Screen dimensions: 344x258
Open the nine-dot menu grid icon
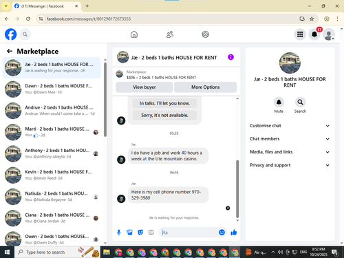pyautogui.click(x=300, y=34)
